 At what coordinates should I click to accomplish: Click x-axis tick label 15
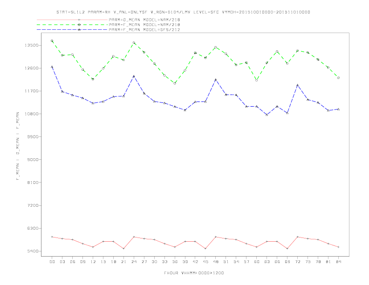(x=103, y=262)
